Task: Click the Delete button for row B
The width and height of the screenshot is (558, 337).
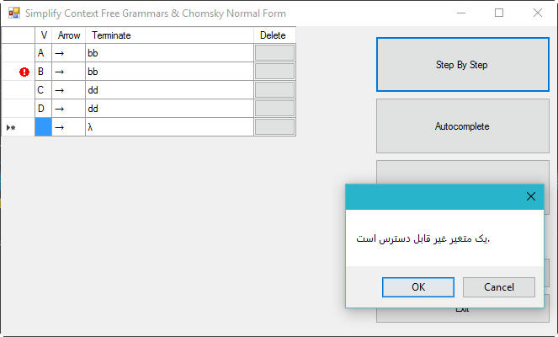Action: pyautogui.click(x=274, y=72)
